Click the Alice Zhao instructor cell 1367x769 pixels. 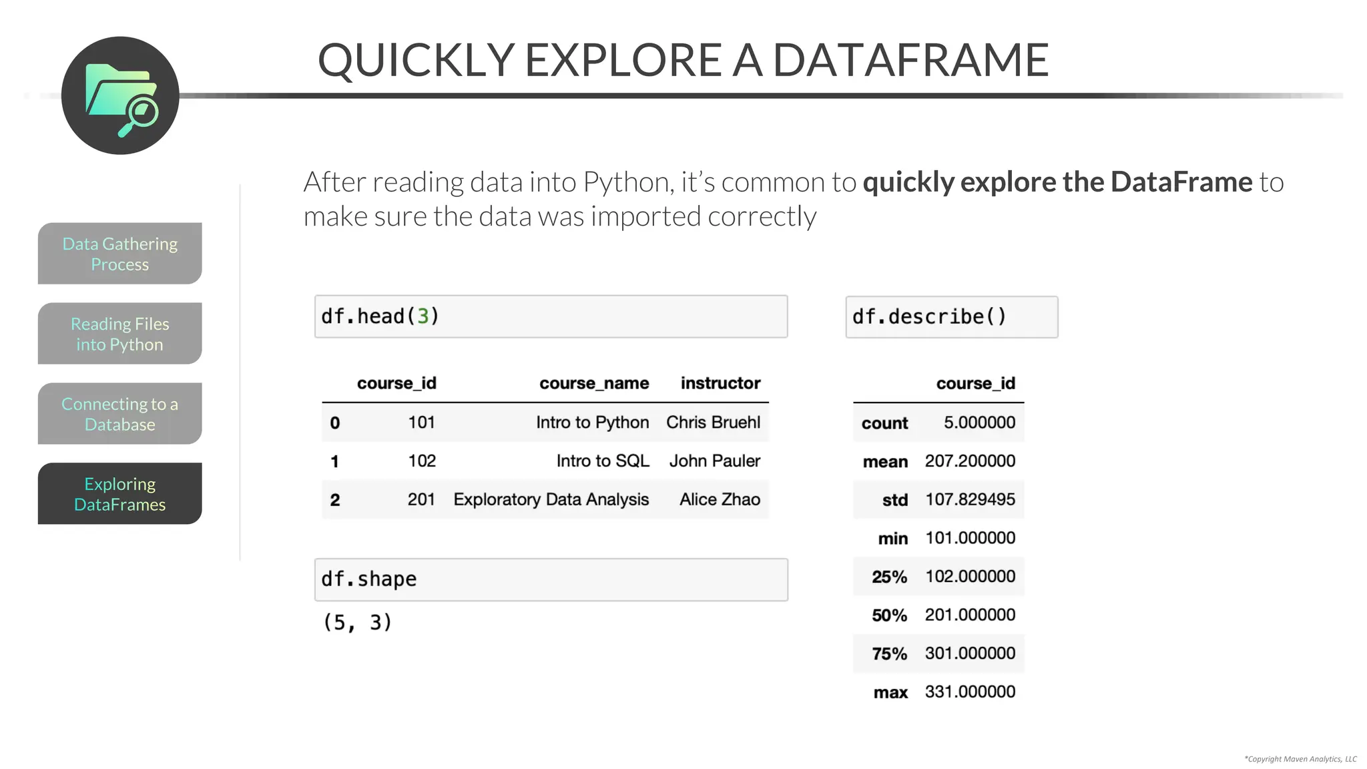[x=720, y=500]
